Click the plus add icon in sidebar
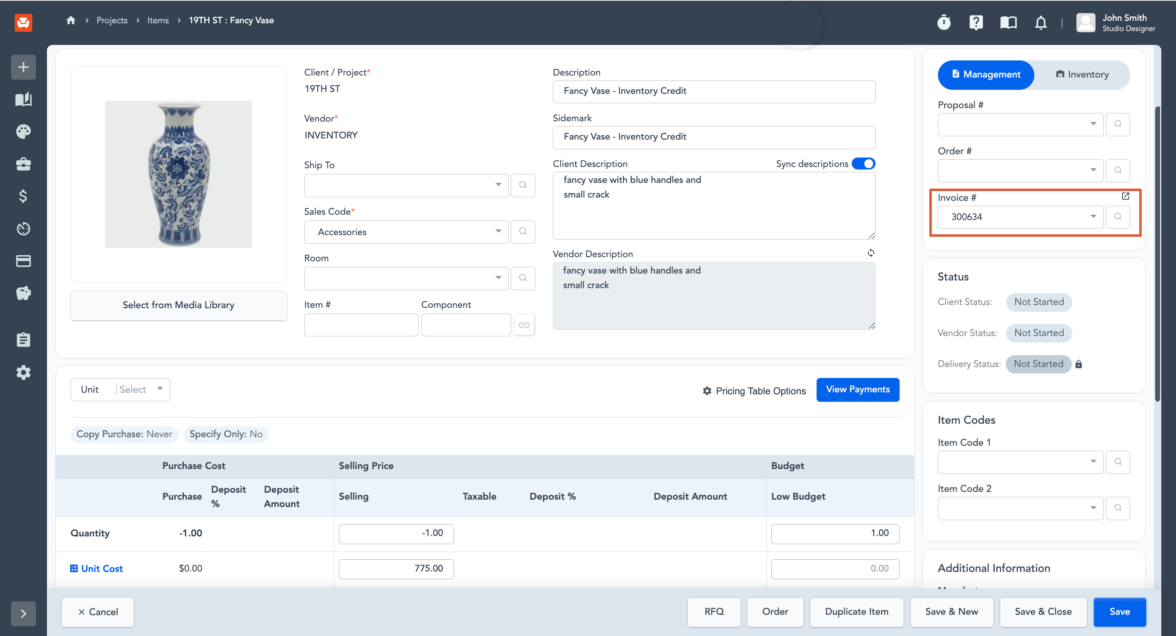1176x636 pixels. point(23,67)
